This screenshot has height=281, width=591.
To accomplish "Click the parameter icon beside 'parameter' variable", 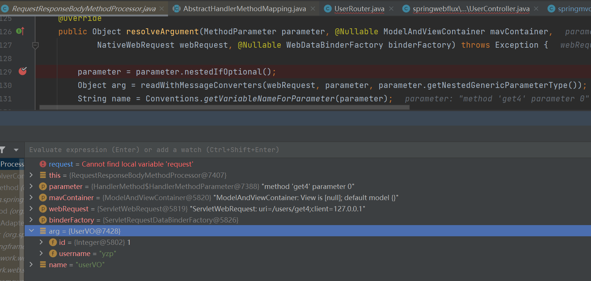I will click(x=43, y=186).
